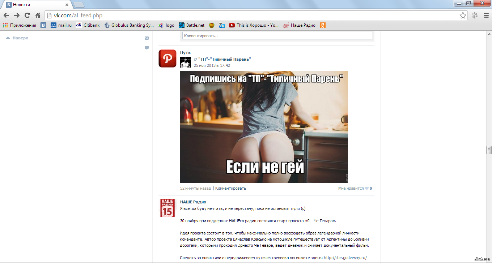Open the VK bookmark icon in bookmarks bar
The height and width of the screenshot is (263, 492).
tap(43, 25)
